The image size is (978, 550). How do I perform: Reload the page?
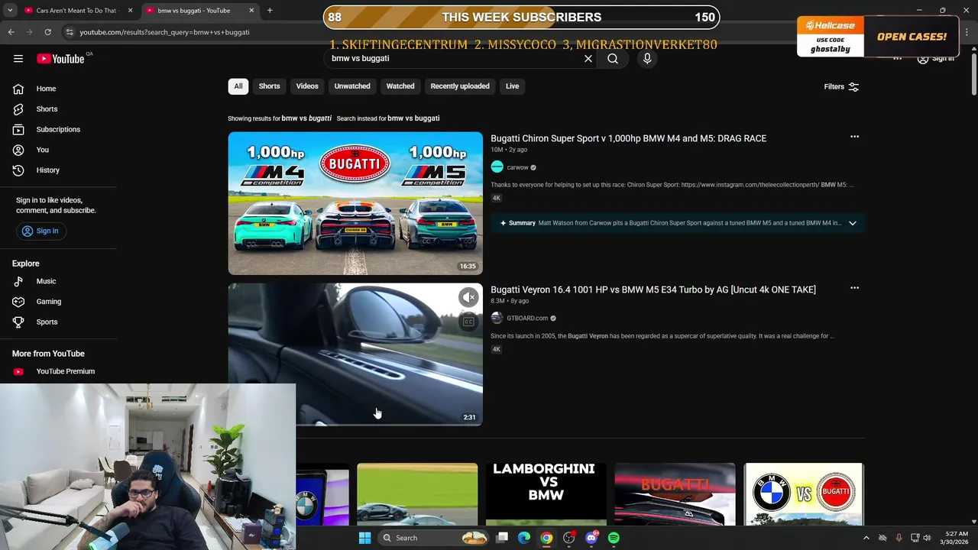tap(47, 32)
